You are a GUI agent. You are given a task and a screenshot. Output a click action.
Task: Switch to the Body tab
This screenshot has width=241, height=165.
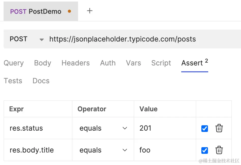click(42, 63)
